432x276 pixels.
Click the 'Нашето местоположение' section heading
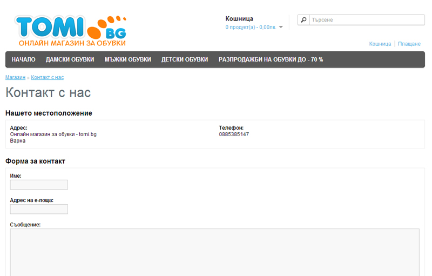point(49,113)
